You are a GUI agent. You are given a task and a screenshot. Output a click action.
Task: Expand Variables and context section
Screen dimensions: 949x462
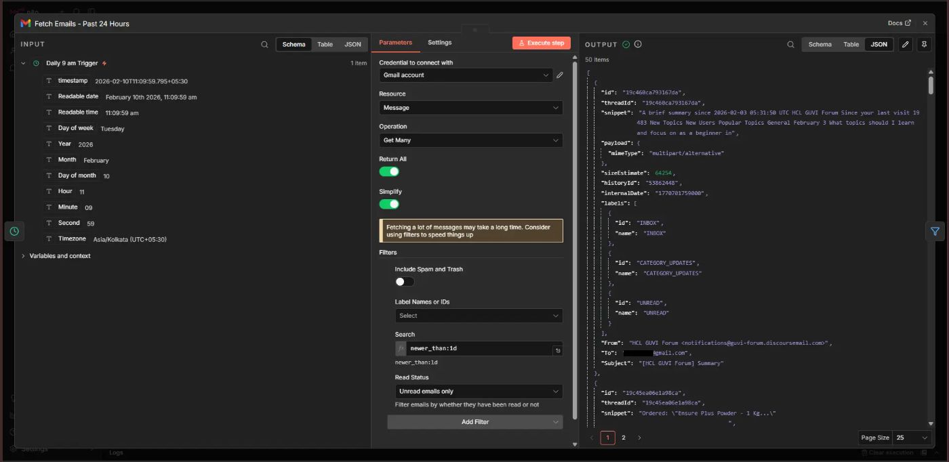pos(60,256)
